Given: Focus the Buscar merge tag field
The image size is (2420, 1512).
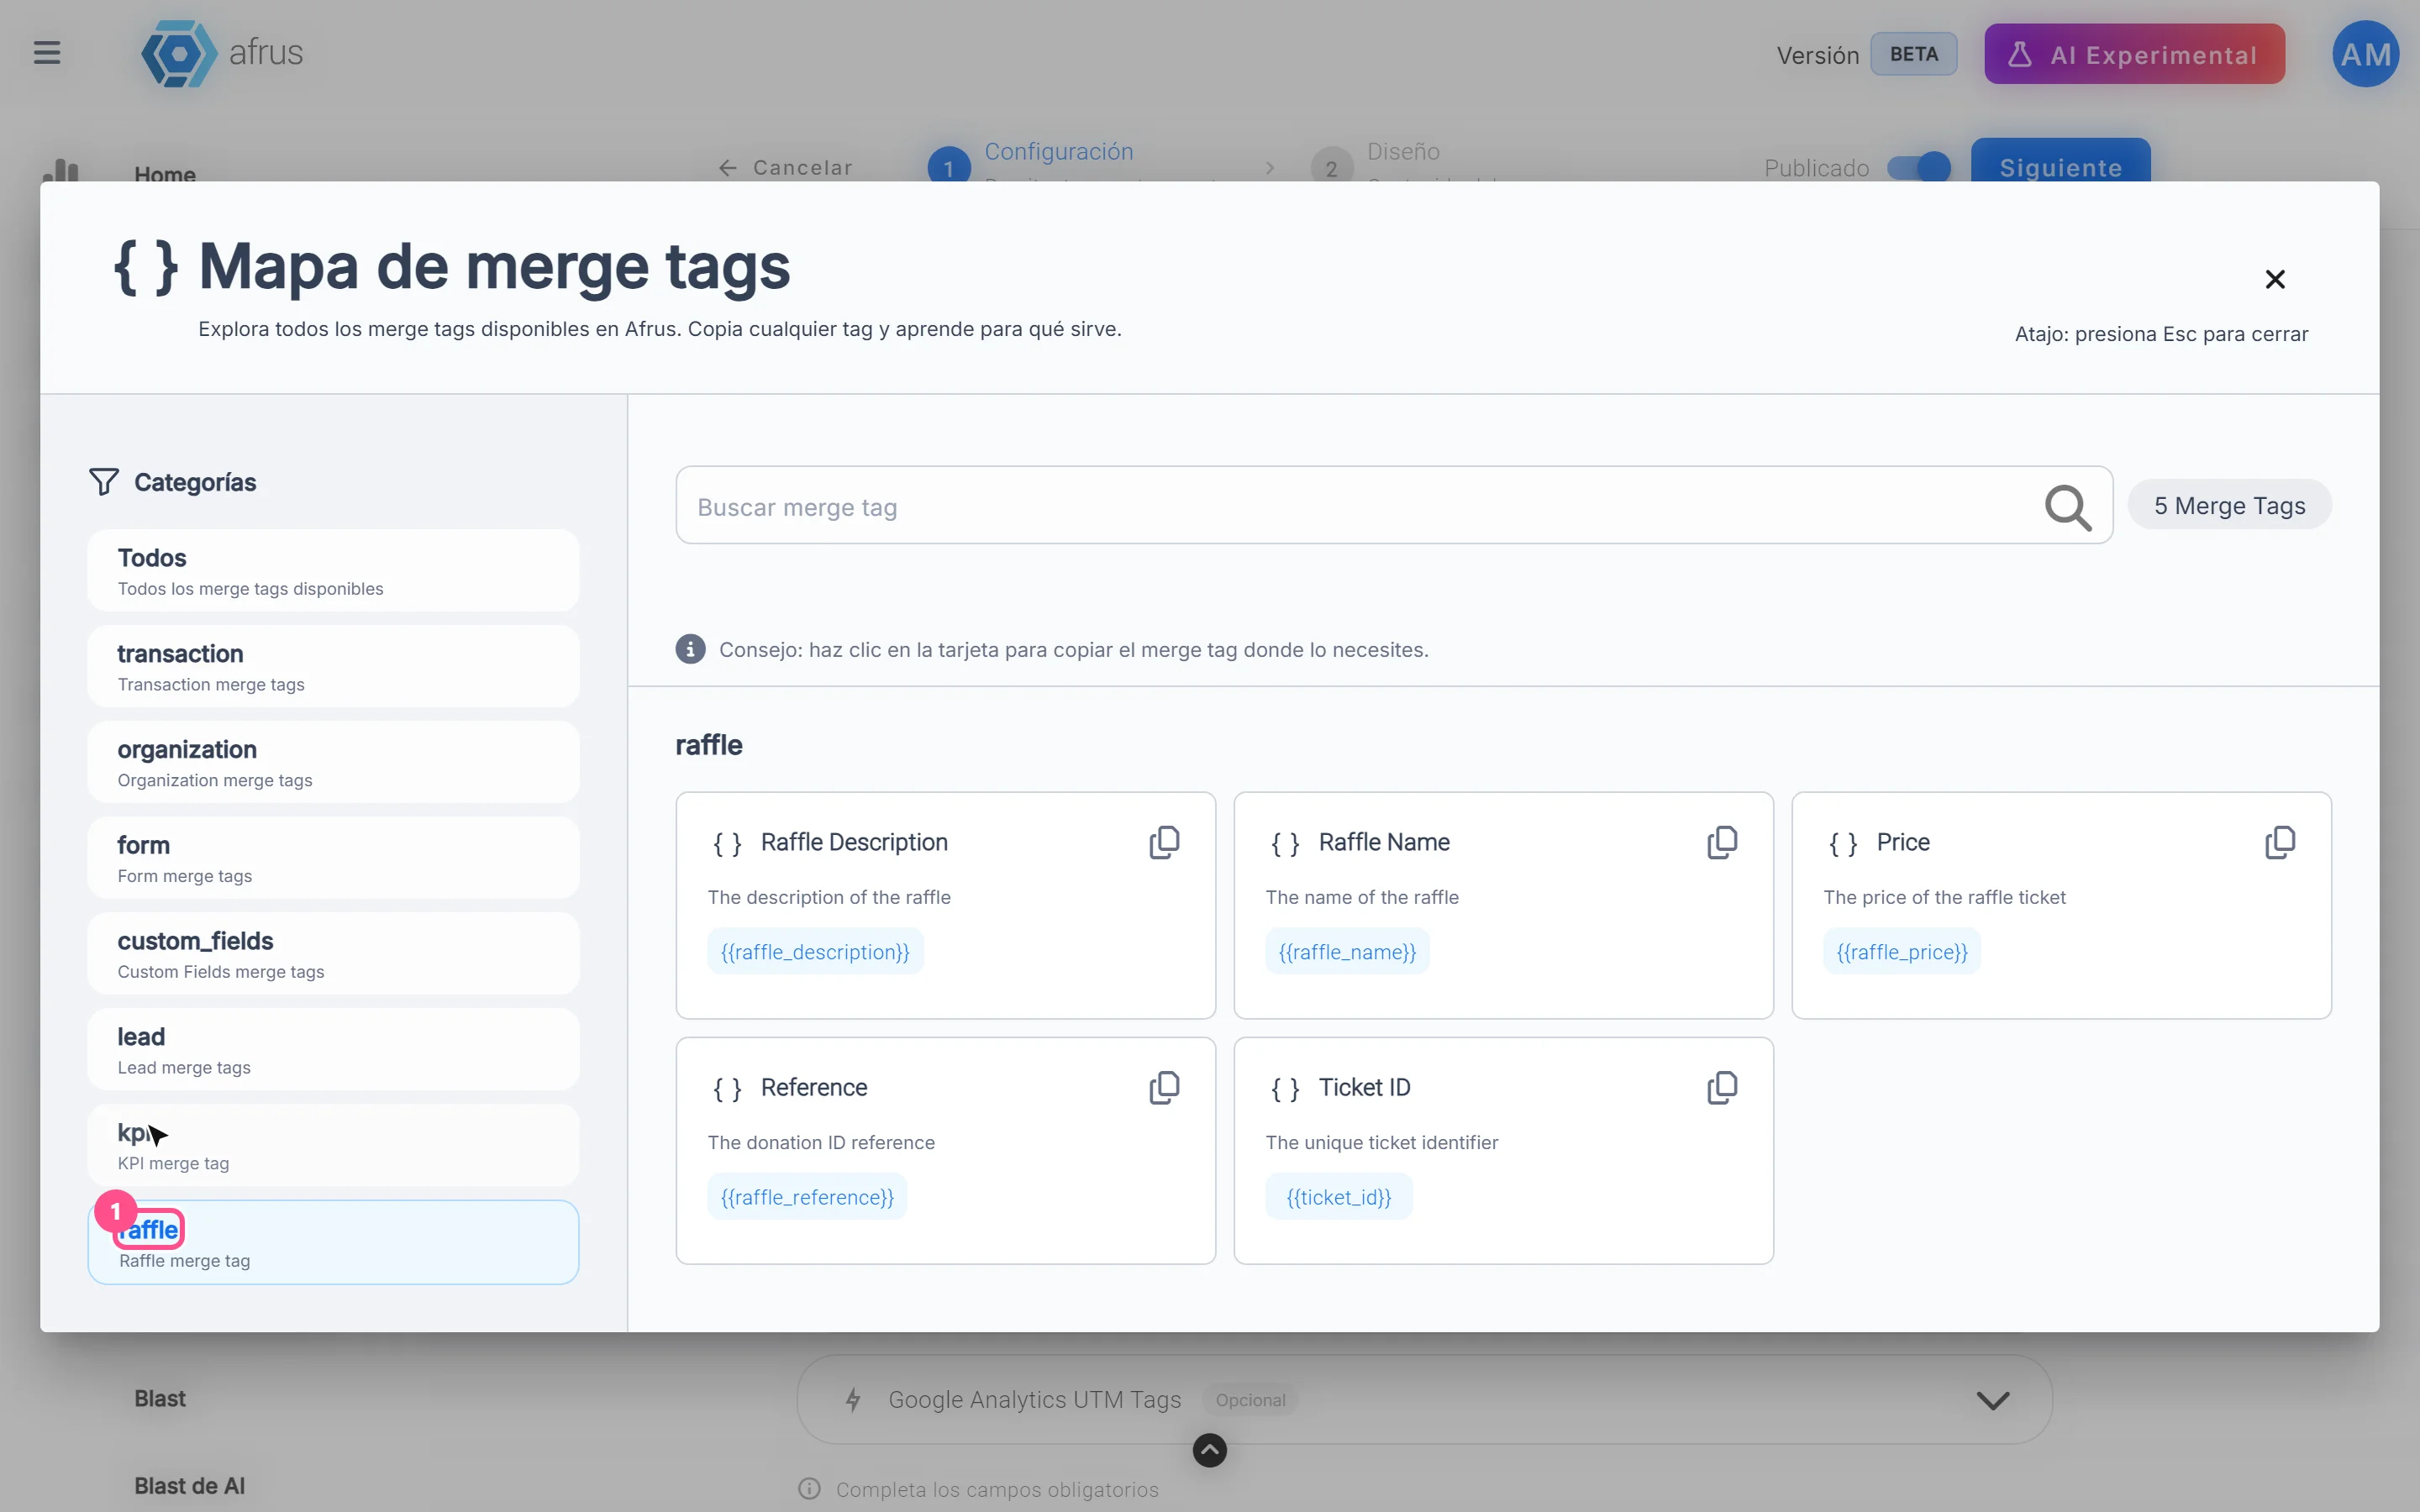Looking at the screenshot, I should click(x=1394, y=506).
